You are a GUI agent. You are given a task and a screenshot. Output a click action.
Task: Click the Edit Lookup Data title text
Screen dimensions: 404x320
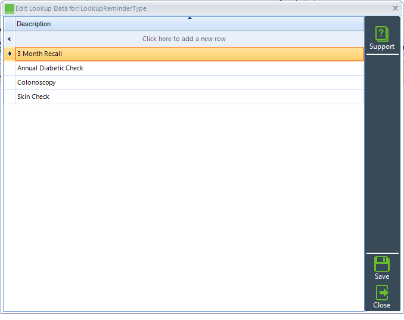tap(85, 9)
